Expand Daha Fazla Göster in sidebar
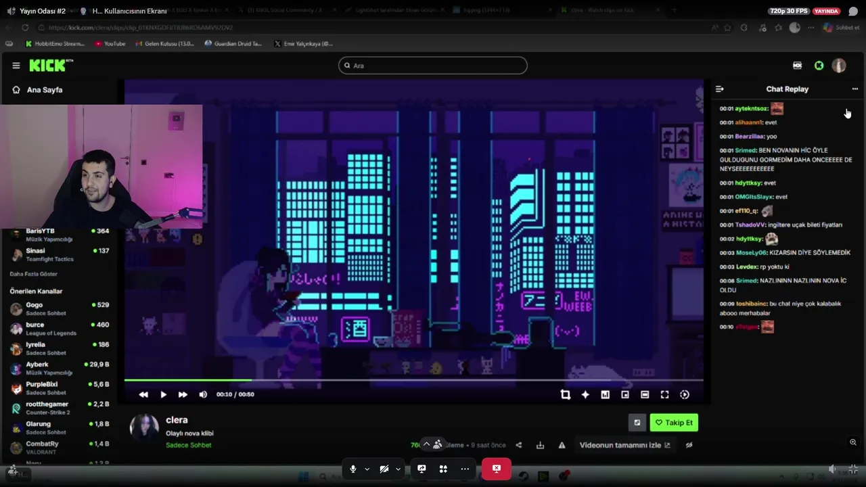Viewport: 866px width, 487px height. tap(34, 274)
